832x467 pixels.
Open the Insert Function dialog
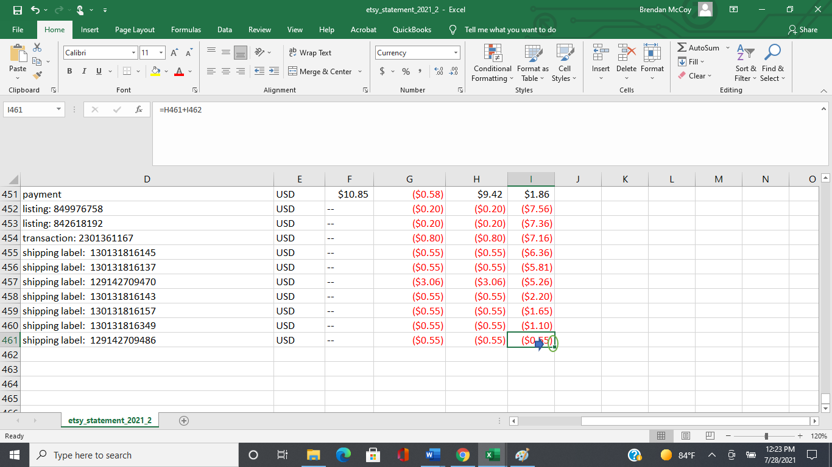[x=139, y=109]
